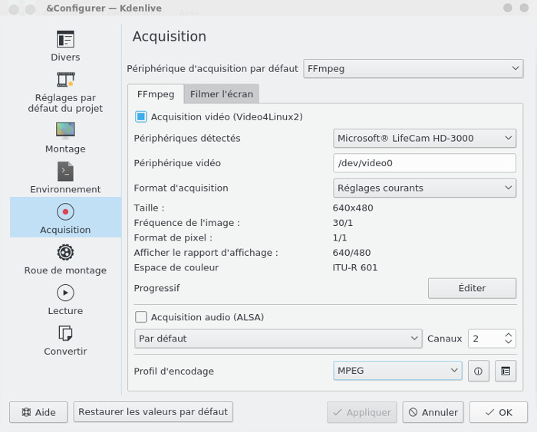The width and height of the screenshot is (537, 432).
Task: Open the Montage settings icon
Action: click(x=65, y=130)
